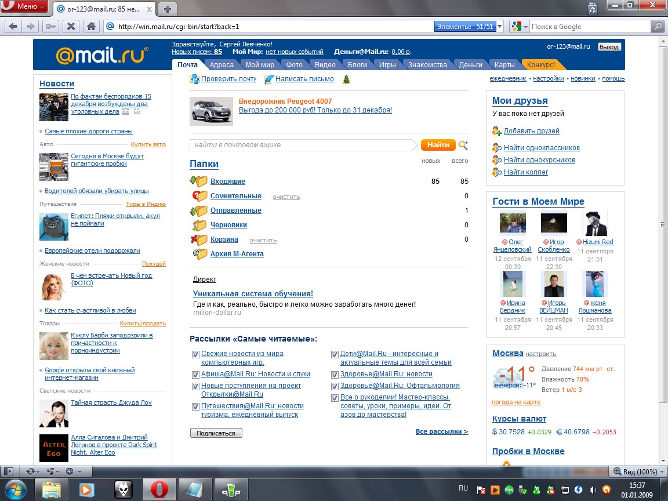Open Opera from the Windows taskbar
The width and height of the screenshot is (668, 501).
[x=158, y=489]
